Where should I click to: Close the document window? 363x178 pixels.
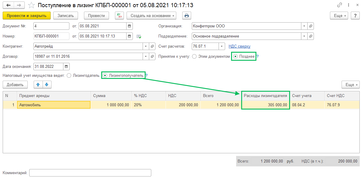pyautogui.click(x=357, y=5)
